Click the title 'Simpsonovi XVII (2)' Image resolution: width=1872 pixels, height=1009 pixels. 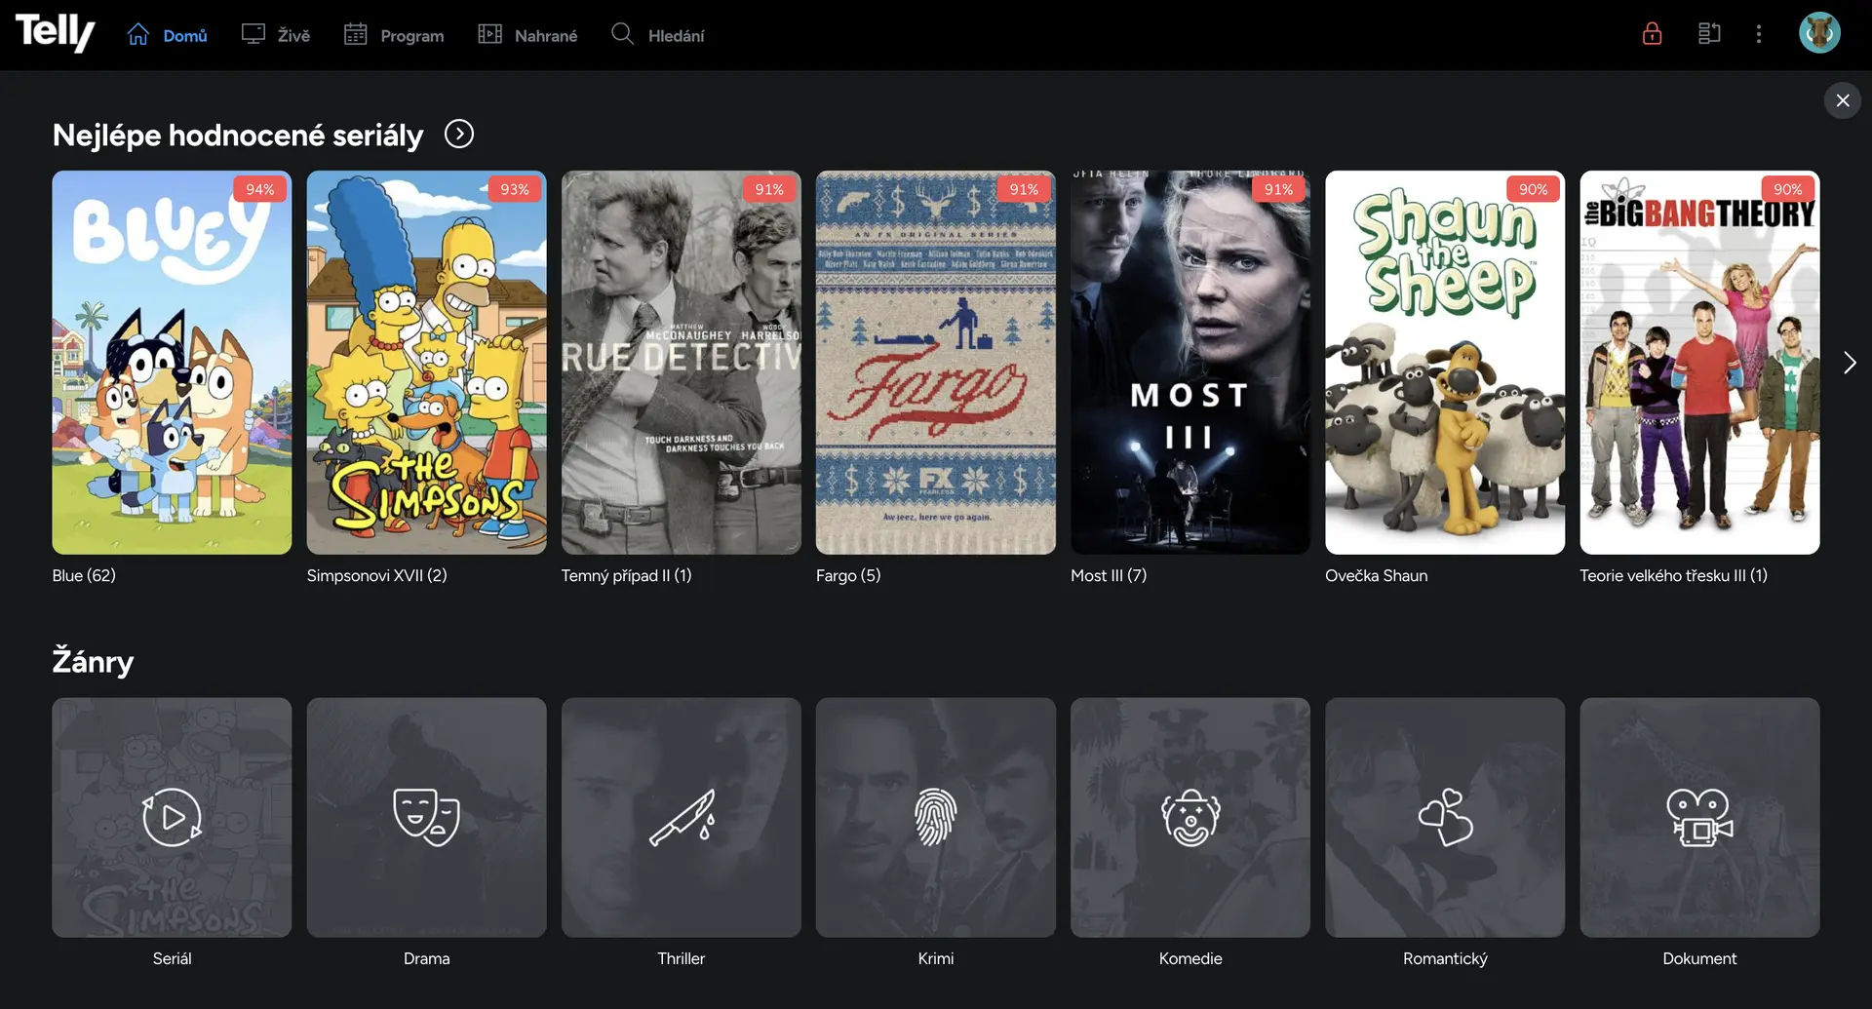click(376, 575)
